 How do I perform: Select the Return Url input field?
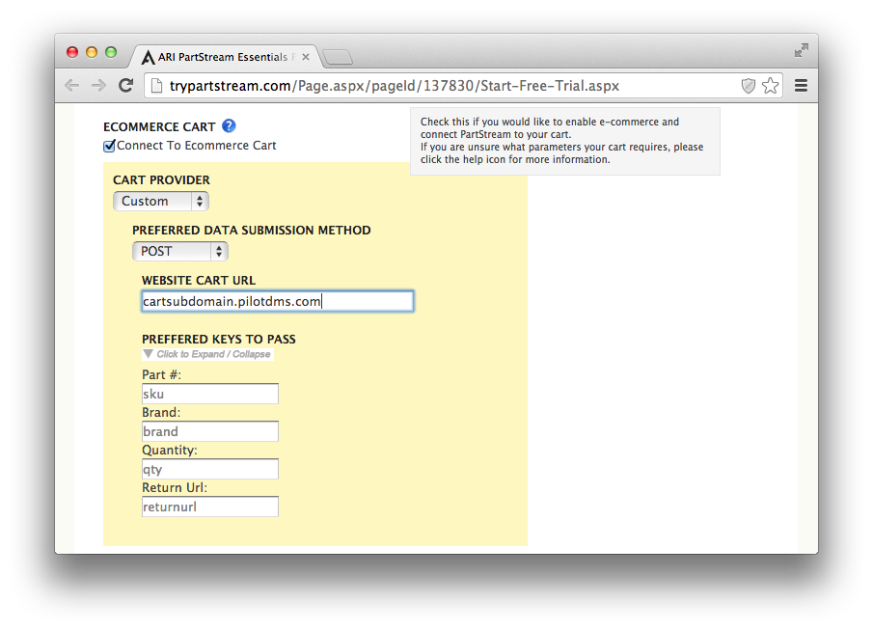210,507
